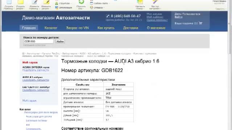The image size is (232, 130).
Task: Click the shopping cart icon
Action: point(200,23)
